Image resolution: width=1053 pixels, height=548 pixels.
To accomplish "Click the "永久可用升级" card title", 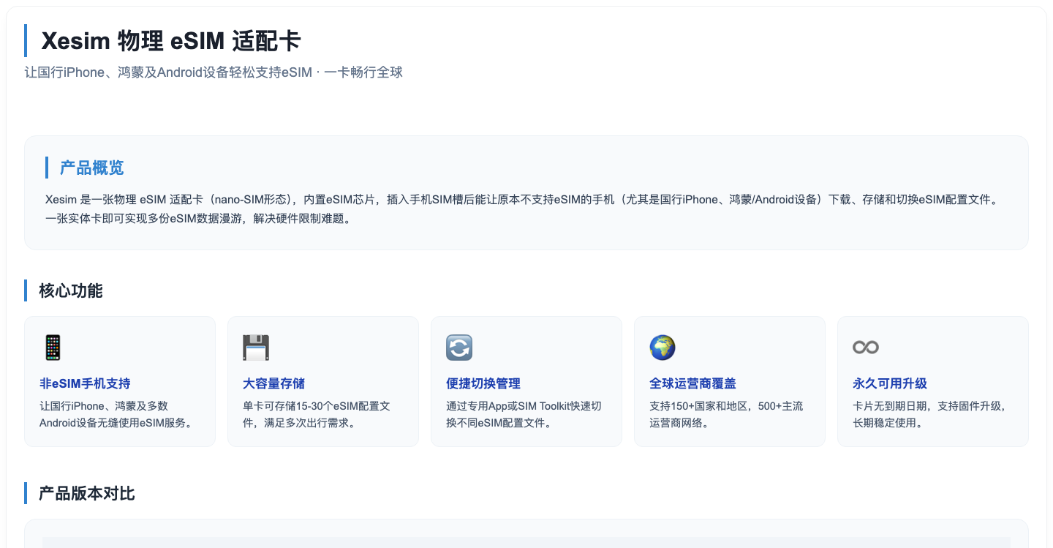I will tap(890, 383).
